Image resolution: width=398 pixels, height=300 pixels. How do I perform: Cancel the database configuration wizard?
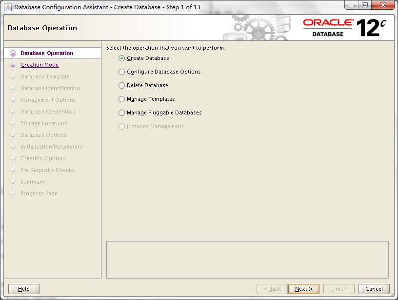(374, 289)
